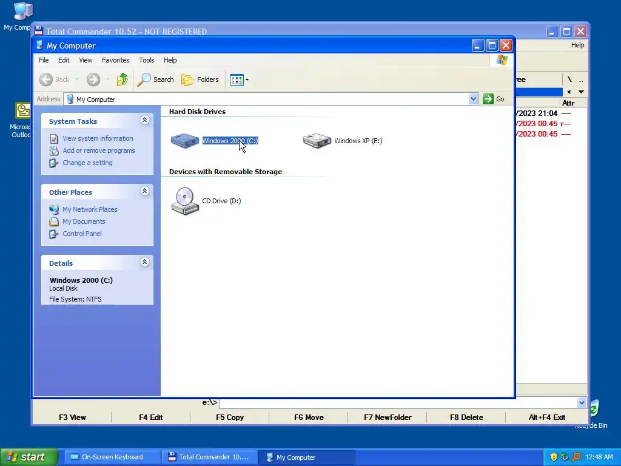The width and height of the screenshot is (621, 466).
Task: Select the CD Drive (D:) icon
Action: (185, 201)
